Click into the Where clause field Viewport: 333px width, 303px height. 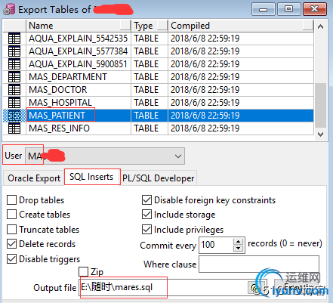pos(259,264)
